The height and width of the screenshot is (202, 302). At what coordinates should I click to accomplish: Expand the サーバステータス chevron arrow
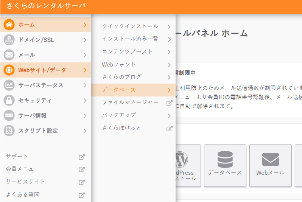85,85
